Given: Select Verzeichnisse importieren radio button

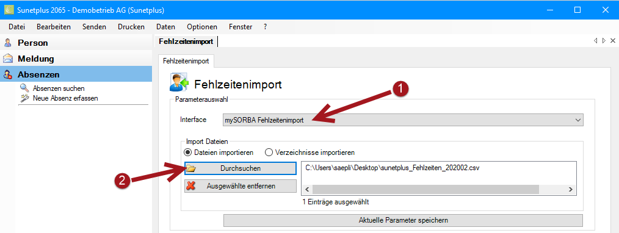Looking at the screenshot, I should click(269, 152).
